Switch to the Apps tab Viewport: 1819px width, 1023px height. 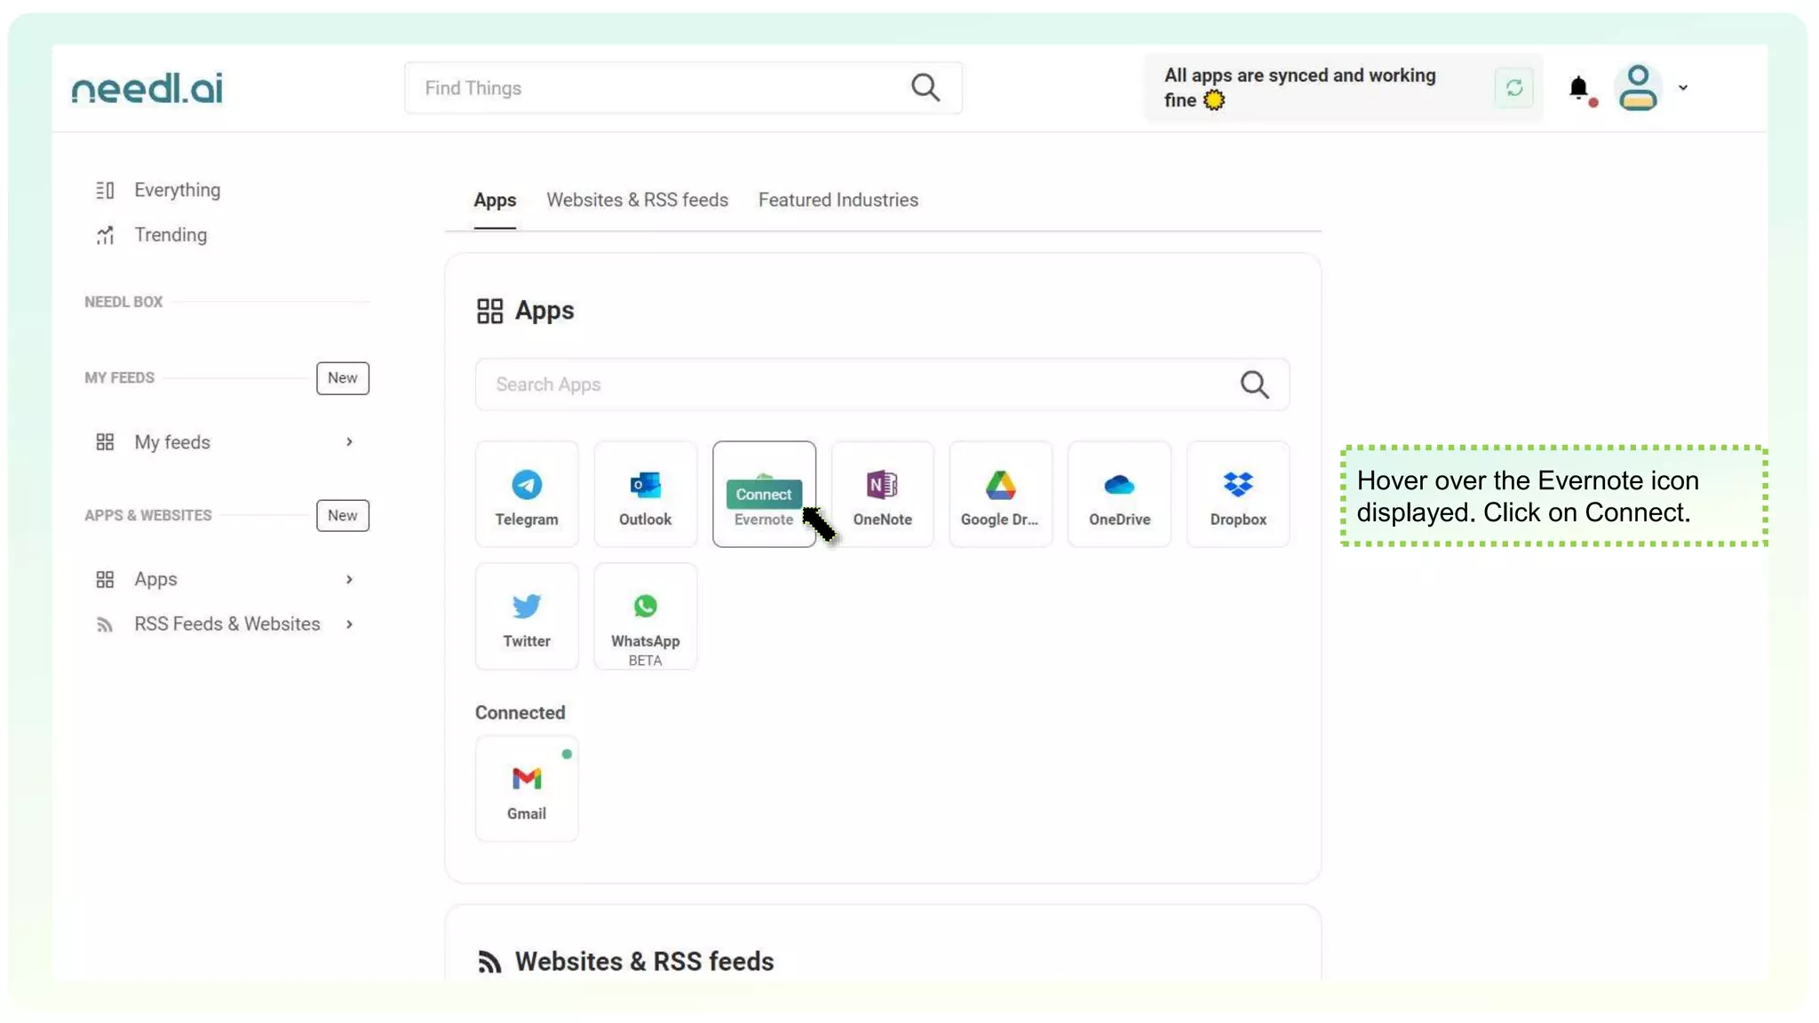pyautogui.click(x=495, y=201)
